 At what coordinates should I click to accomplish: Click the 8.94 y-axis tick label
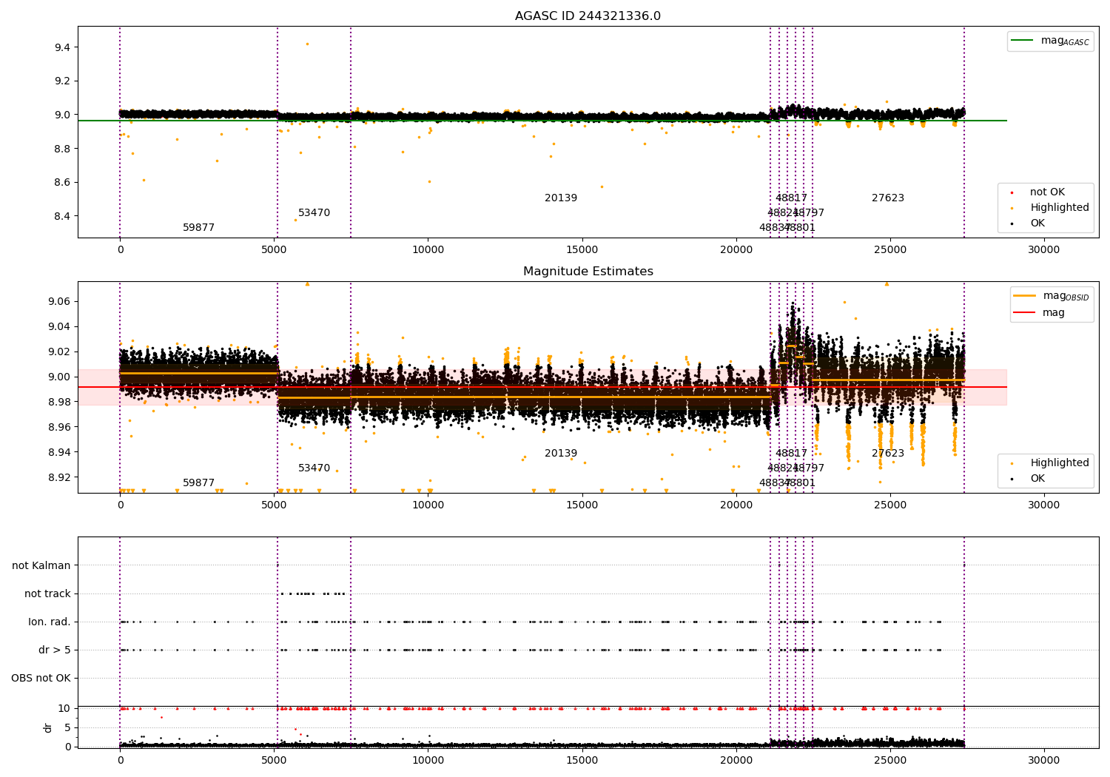pyautogui.click(x=59, y=452)
